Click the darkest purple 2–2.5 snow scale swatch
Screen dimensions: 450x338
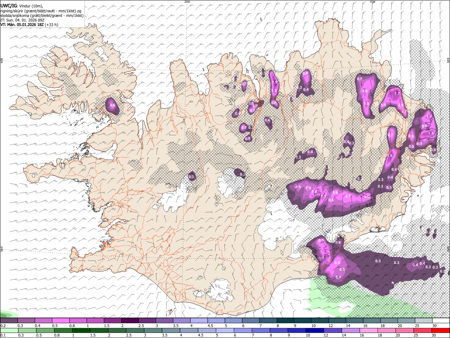tap(130, 321)
